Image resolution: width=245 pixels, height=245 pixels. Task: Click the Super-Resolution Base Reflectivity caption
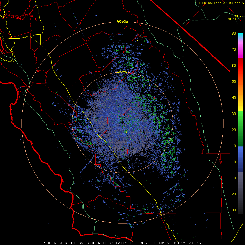[122, 243]
